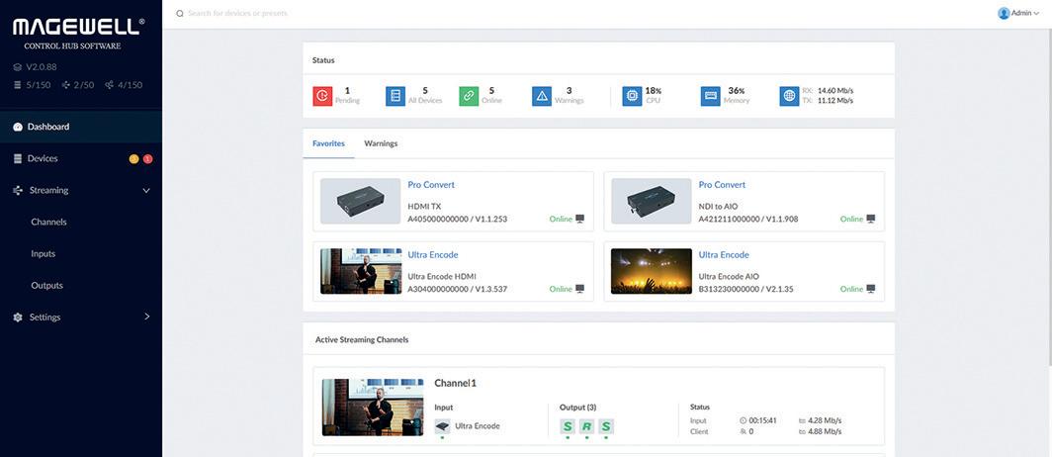Viewport: 1052px width, 457px height.
Task: Expand the Settings menu chevron
Action: (147, 317)
